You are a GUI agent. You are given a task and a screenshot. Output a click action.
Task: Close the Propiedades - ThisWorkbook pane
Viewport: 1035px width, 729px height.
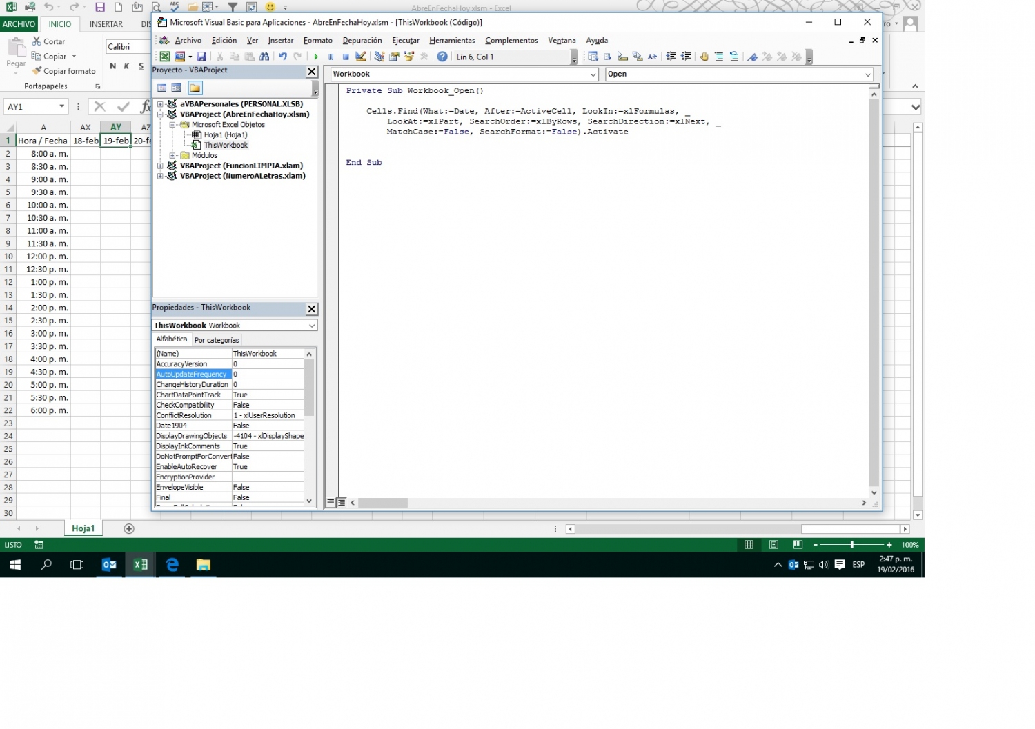click(312, 309)
